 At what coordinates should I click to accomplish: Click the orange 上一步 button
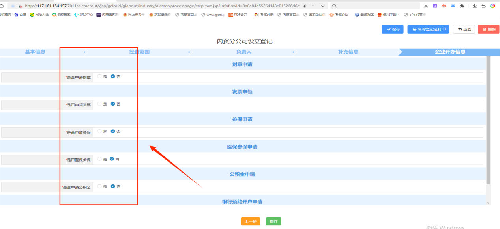coord(250,222)
